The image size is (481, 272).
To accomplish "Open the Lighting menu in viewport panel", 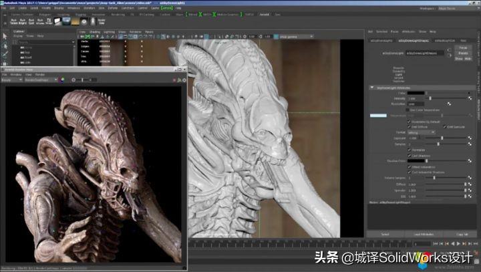I will pos(109,31).
